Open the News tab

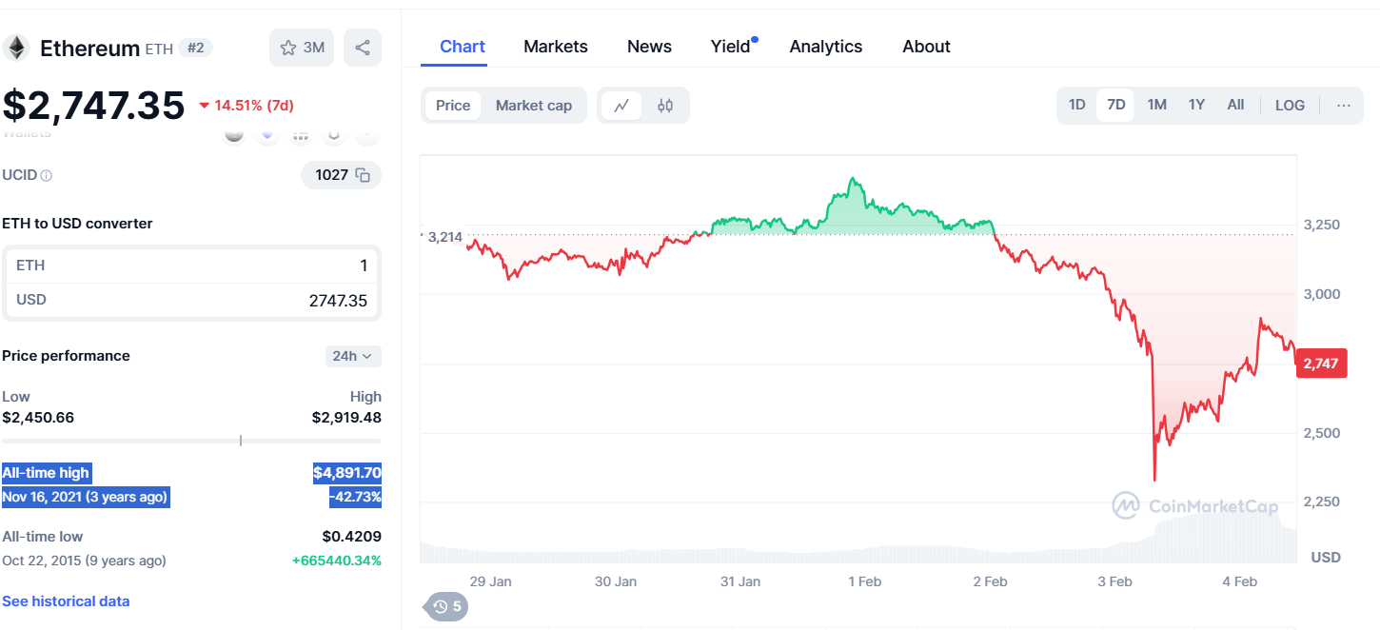(x=649, y=47)
